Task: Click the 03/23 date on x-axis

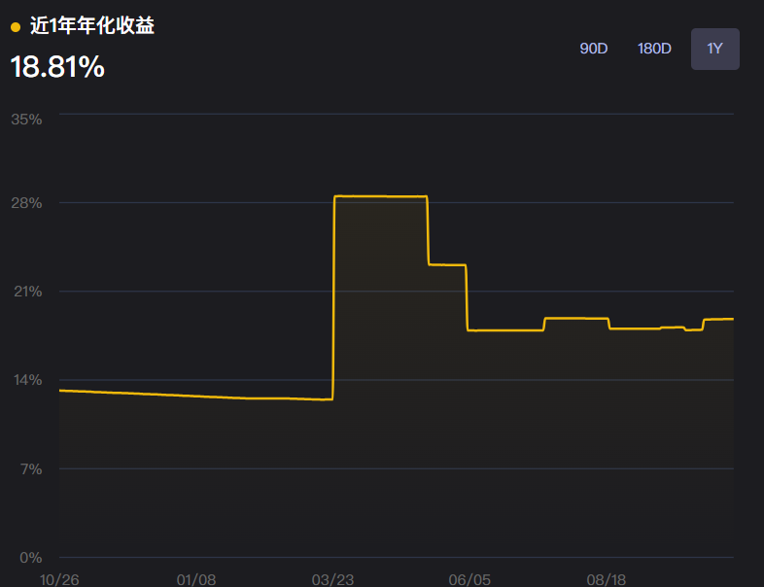Action: pos(332,579)
